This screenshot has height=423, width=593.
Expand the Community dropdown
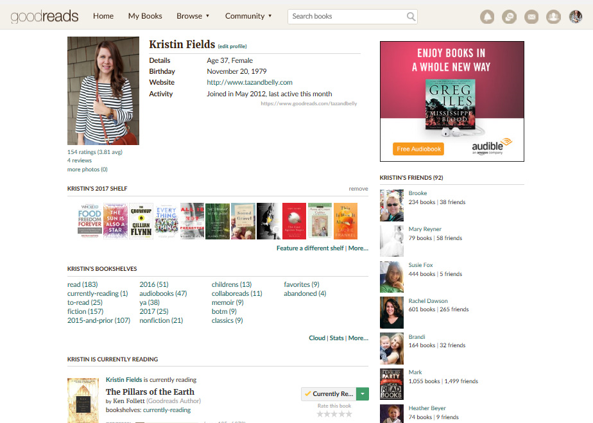248,16
